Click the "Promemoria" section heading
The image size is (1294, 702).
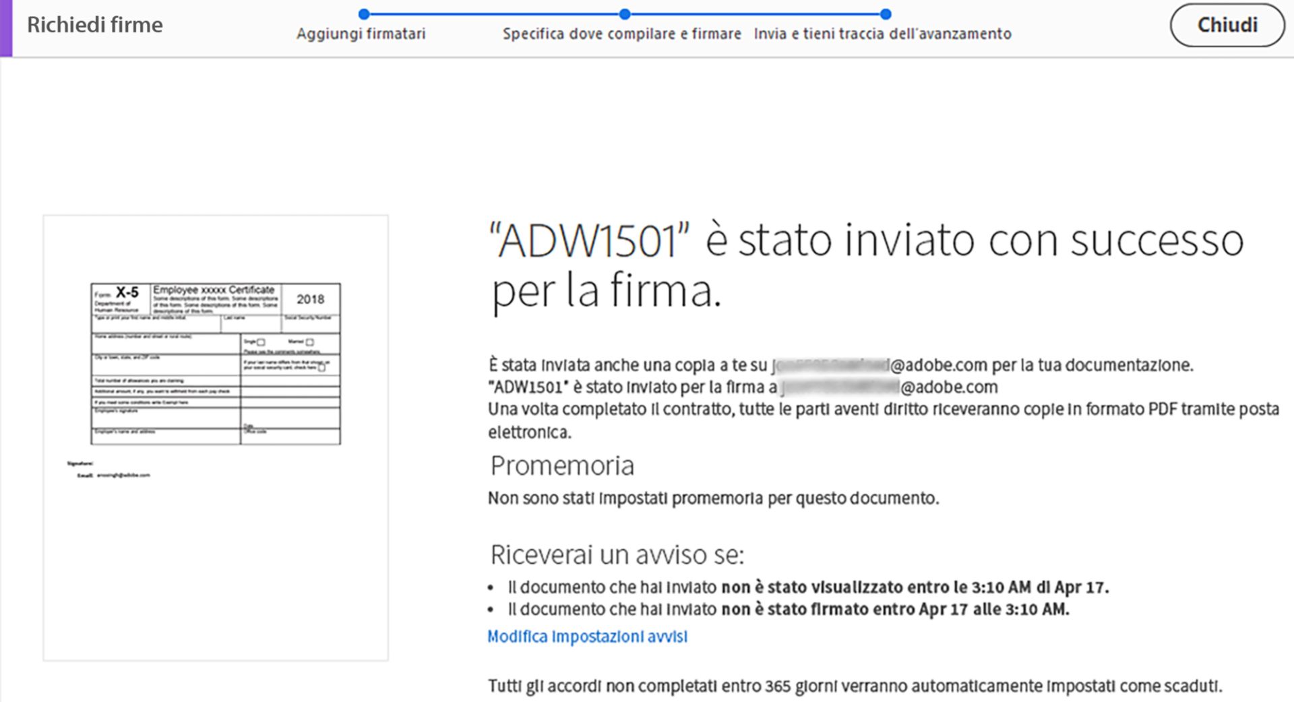click(x=561, y=466)
